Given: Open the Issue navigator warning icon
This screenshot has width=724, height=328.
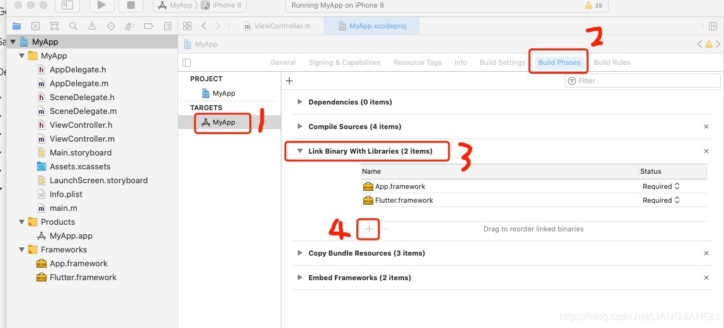Looking at the screenshot, I should [x=92, y=26].
